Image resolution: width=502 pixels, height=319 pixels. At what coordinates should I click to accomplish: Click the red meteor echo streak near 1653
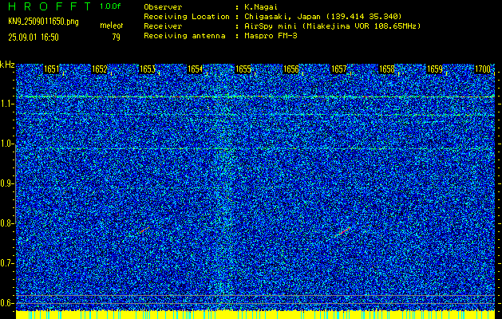(144, 230)
